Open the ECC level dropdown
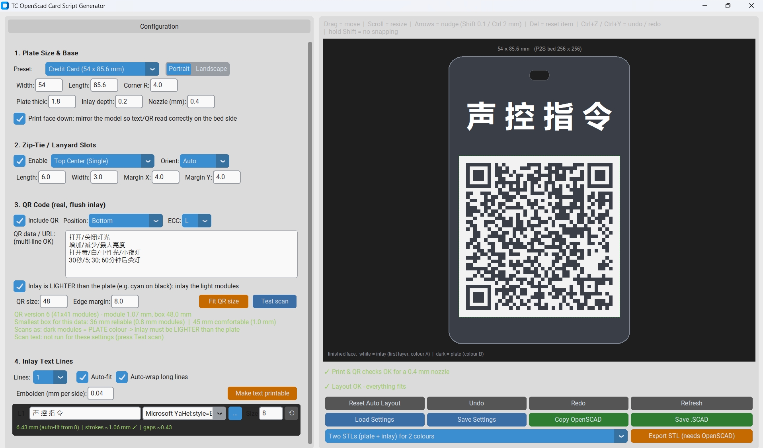Screen dimensions: 763x448 (197, 221)
